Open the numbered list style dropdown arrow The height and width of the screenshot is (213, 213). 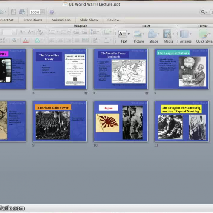(69, 32)
